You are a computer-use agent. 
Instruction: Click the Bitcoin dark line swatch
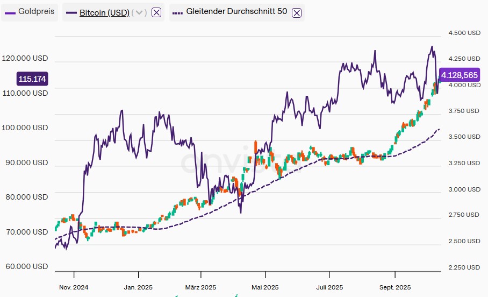(71, 12)
